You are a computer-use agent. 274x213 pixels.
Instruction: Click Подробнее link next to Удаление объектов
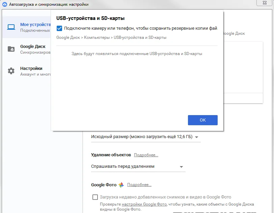[146, 155]
